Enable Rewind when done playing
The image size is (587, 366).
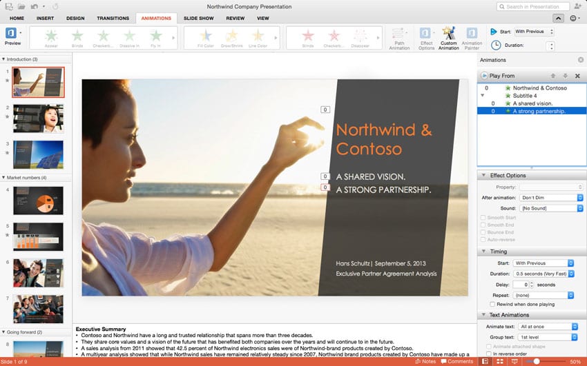click(x=492, y=304)
